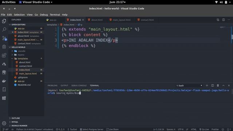Viewport: 233px width, 131px height.
Task: Open the system volume icon in top bar
Action: tap(221, 2)
